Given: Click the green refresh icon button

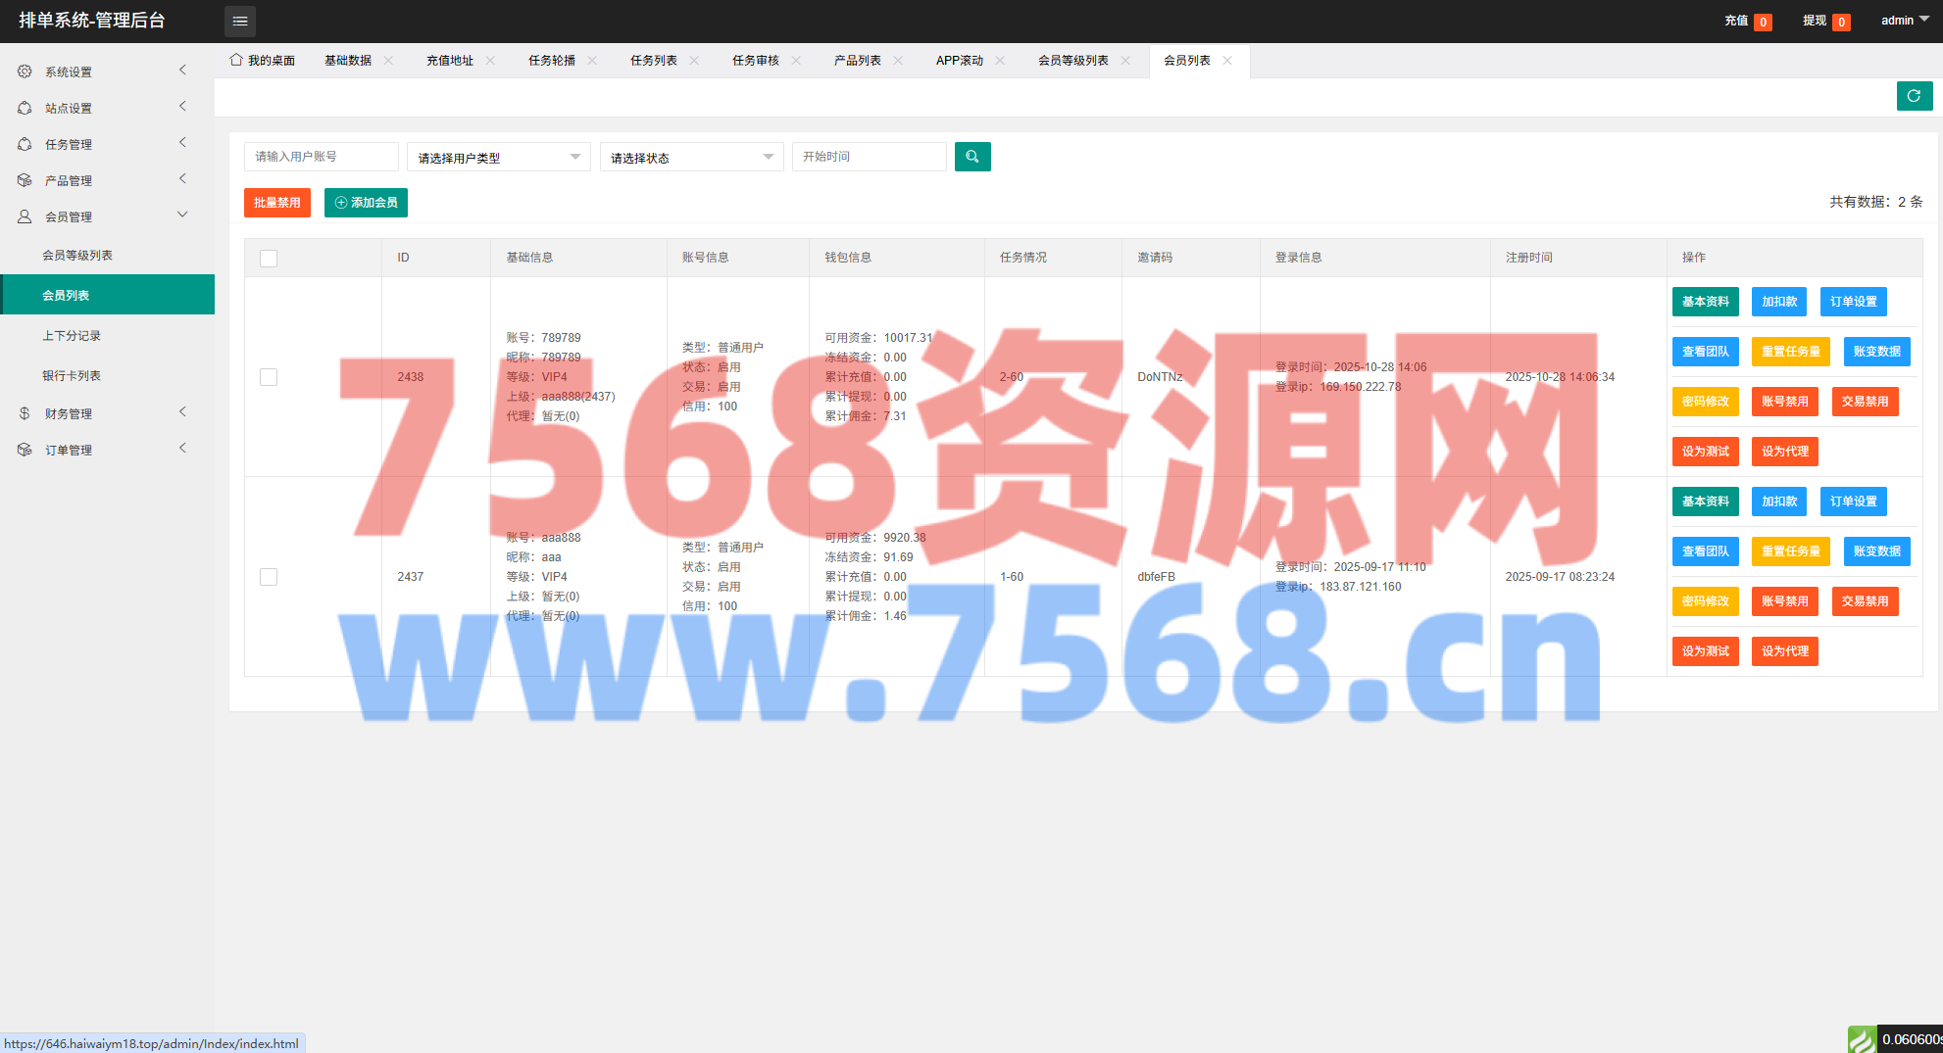Looking at the screenshot, I should tap(1914, 96).
